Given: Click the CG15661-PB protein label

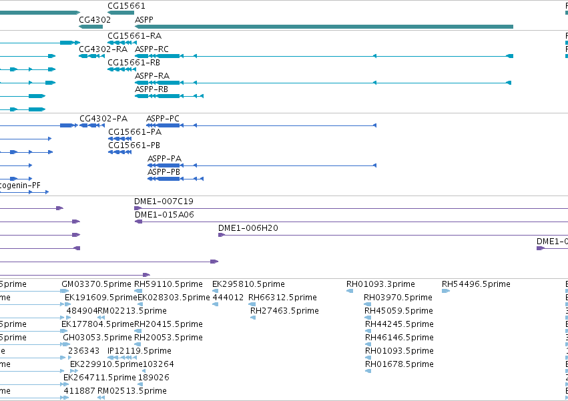Looking at the screenshot, I should [x=134, y=145].
